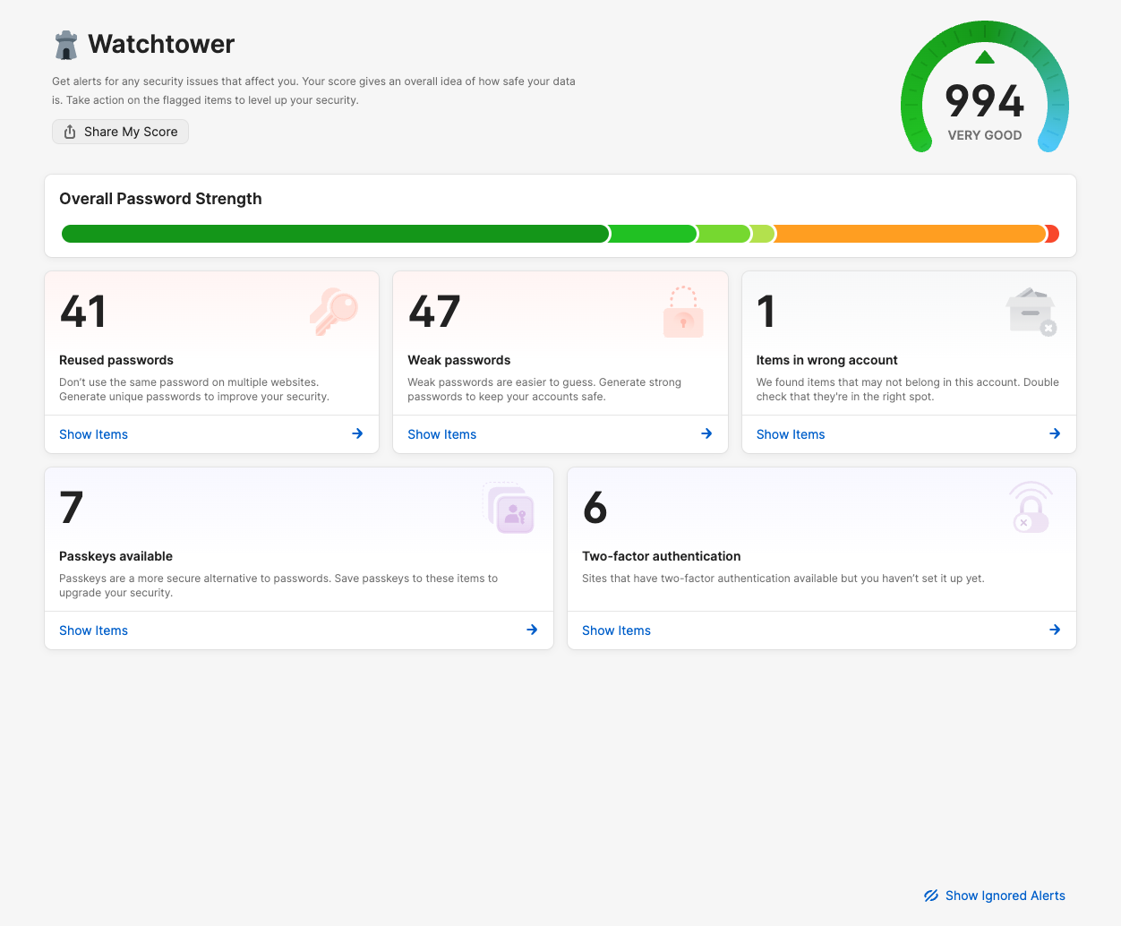Screen dimensions: 1121x926
Task: Click the arrow in Weak passwords card
Action: [x=706, y=433]
